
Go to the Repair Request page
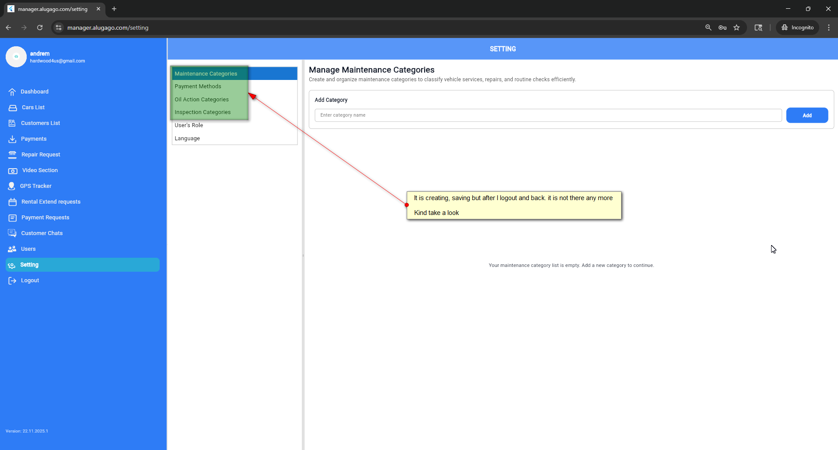pyautogui.click(x=41, y=155)
